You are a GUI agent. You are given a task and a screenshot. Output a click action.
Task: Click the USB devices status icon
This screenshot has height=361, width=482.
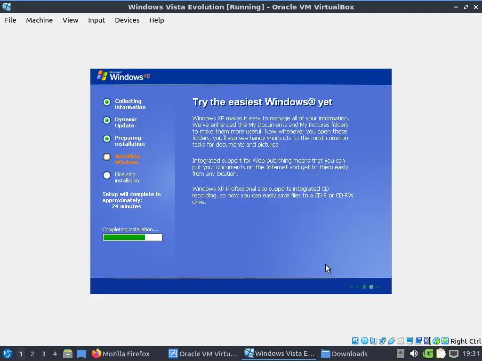click(391, 340)
